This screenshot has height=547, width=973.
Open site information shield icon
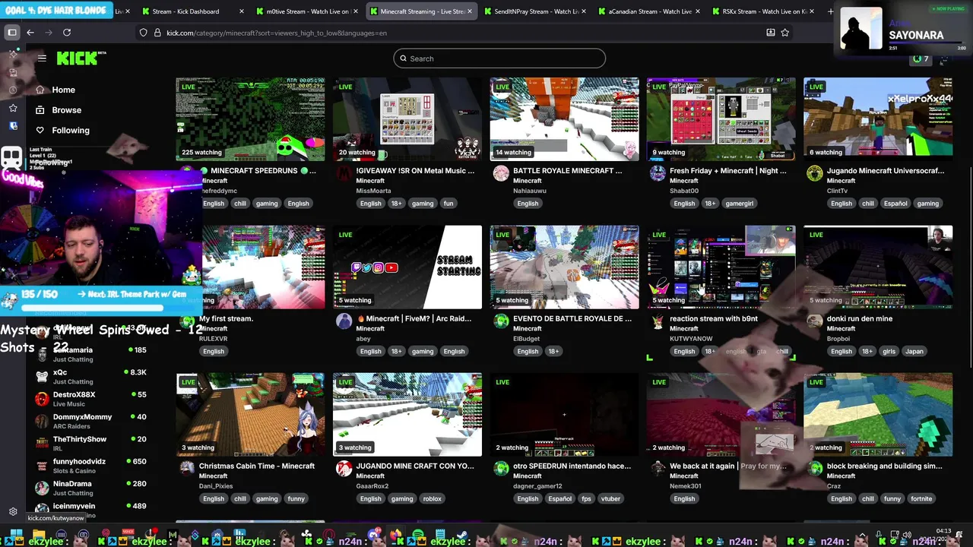pos(143,33)
